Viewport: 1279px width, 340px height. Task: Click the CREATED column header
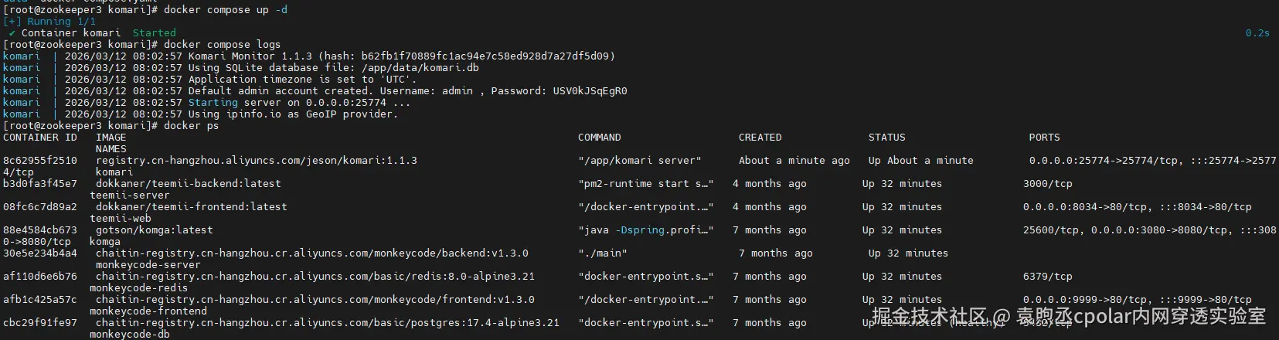(760, 138)
